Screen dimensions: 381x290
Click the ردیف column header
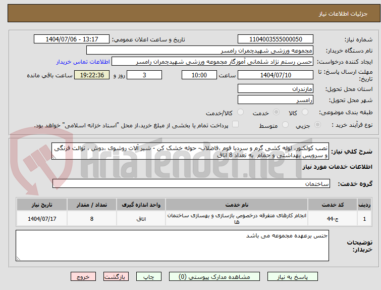point(364,205)
